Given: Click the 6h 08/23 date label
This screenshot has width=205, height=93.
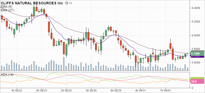Looking at the screenshot, I should click(x=41, y=90).
